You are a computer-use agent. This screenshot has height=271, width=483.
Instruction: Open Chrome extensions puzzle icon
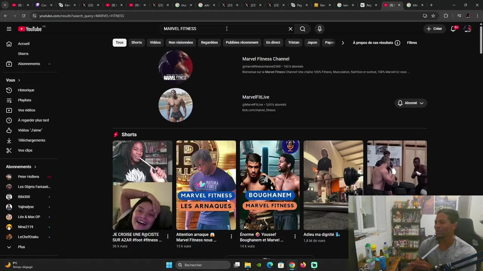coord(446,16)
